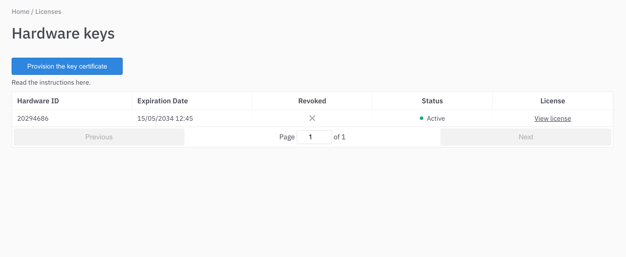Focus the page number input field
The height and width of the screenshot is (257, 626).
coord(314,137)
